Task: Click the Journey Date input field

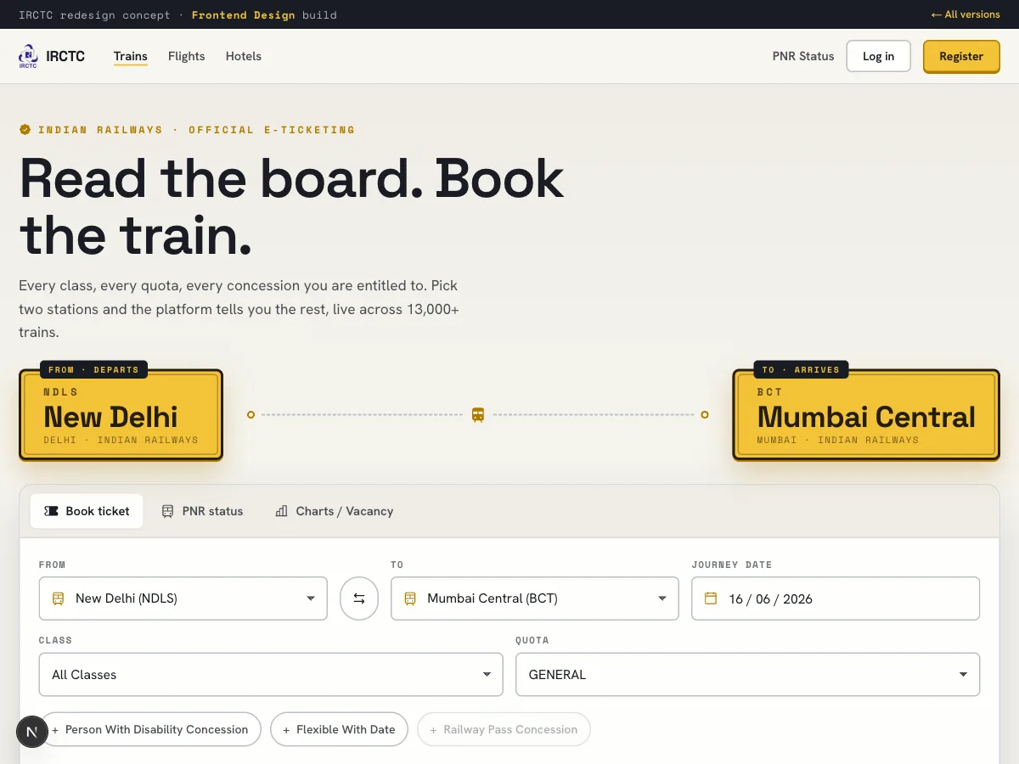Action: [836, 598]
